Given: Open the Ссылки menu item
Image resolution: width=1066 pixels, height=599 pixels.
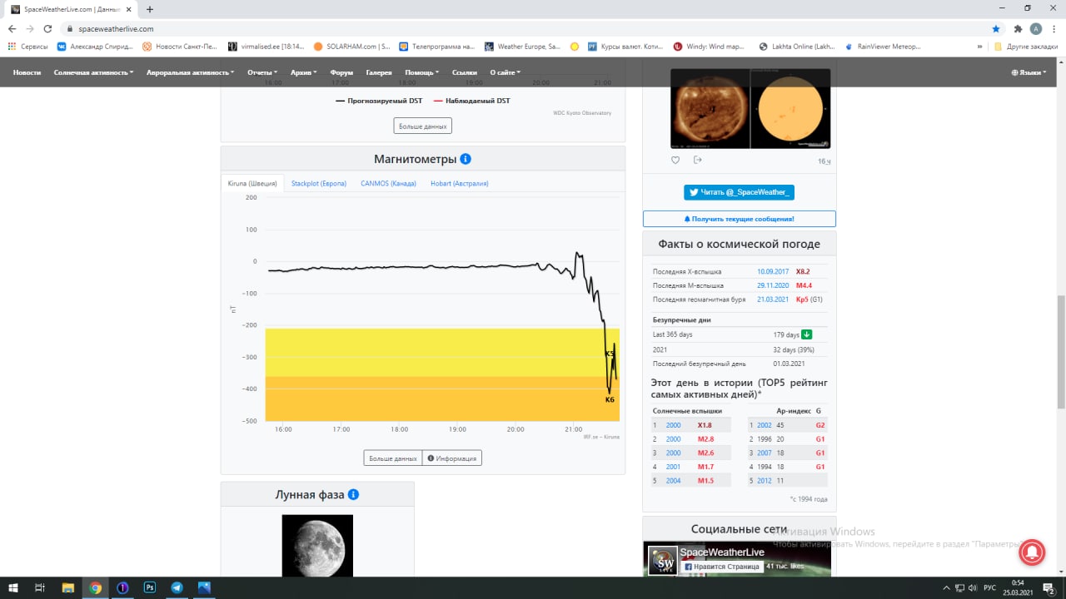Looking at the screenshot, I should click(465, 72).
